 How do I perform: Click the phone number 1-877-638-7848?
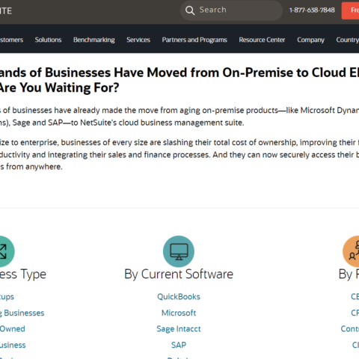point(312,10)
